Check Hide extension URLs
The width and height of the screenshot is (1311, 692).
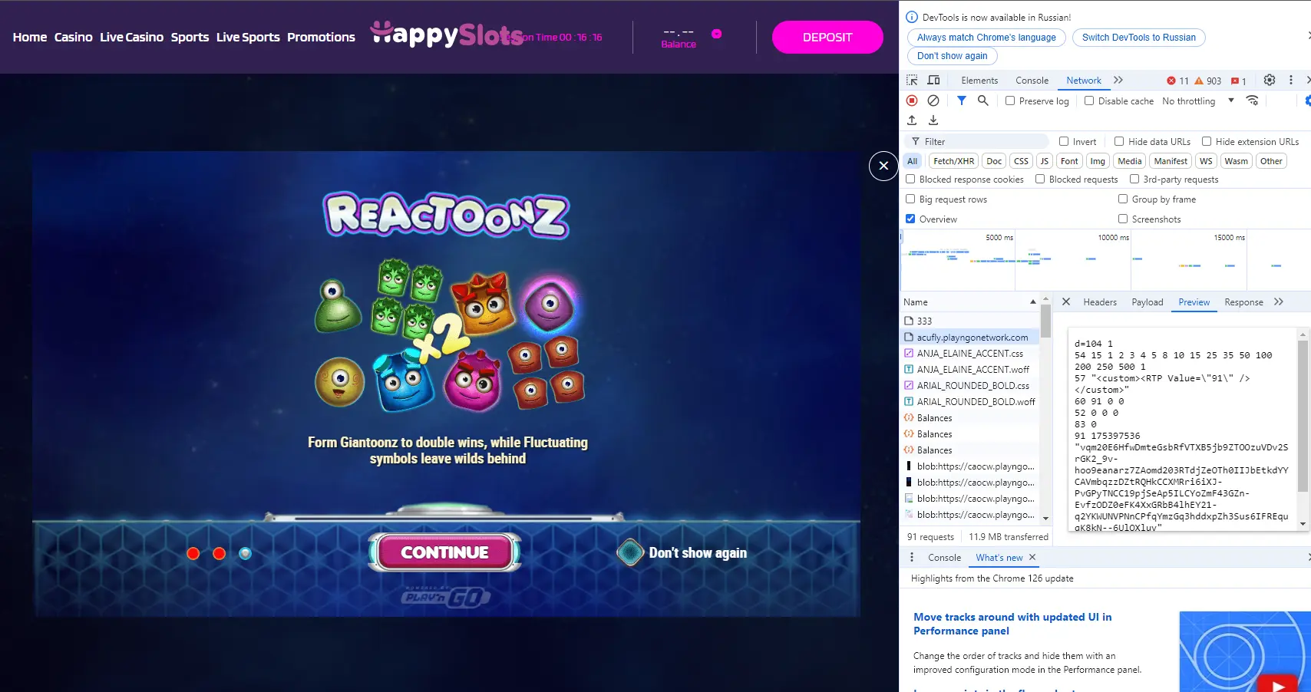1207,141
